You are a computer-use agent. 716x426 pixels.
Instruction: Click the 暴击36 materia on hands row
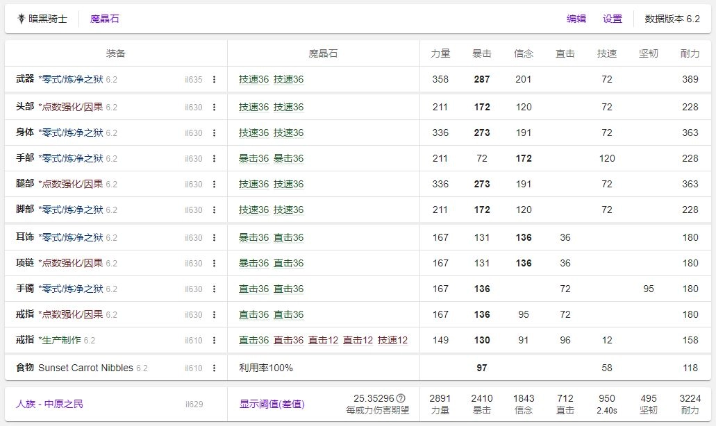click(253, 158)
